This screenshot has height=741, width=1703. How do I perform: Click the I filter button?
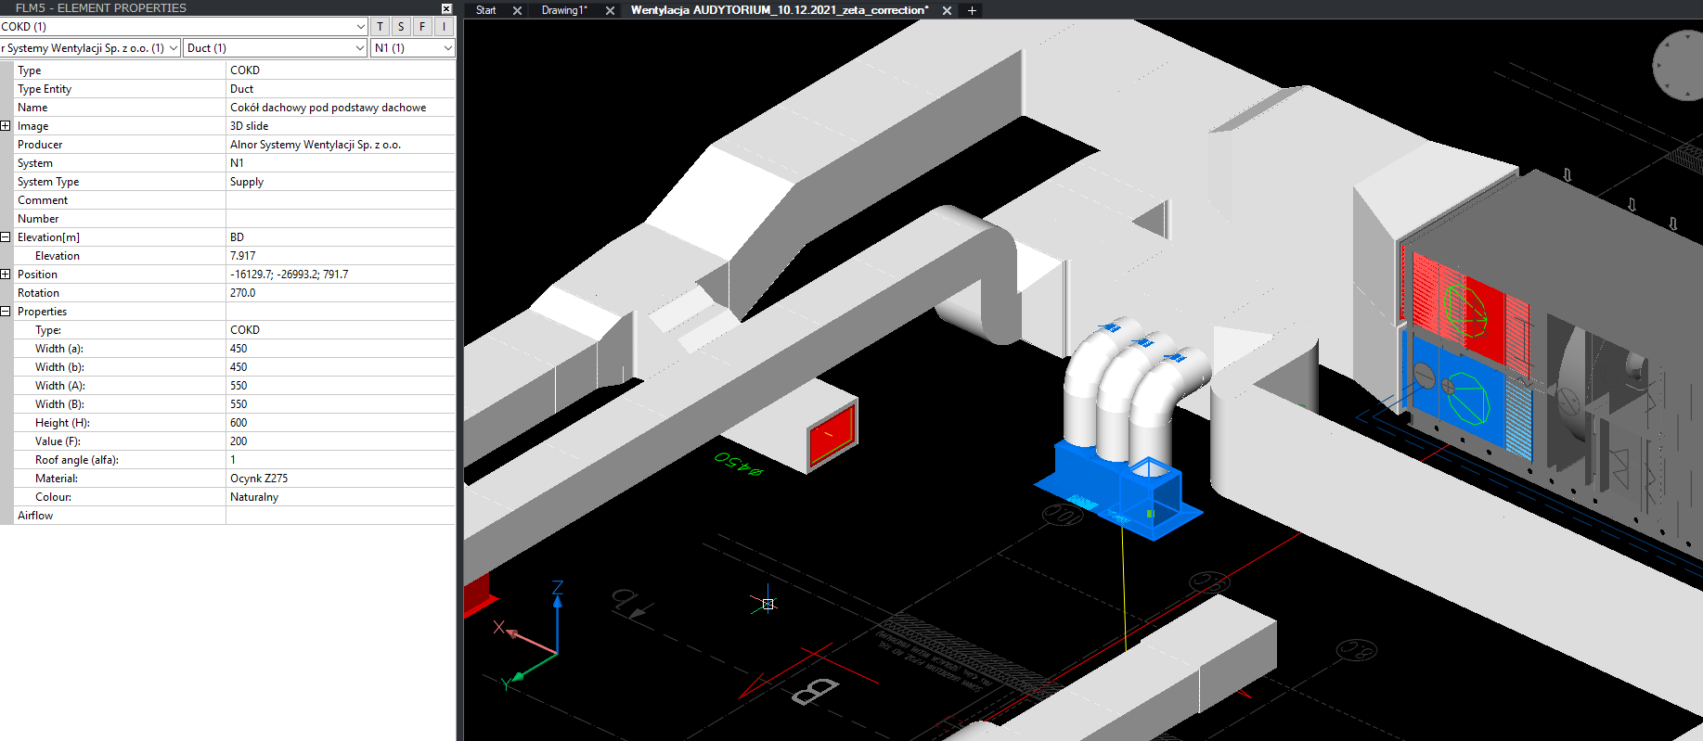pyautogui.click(x=444, y=27)
